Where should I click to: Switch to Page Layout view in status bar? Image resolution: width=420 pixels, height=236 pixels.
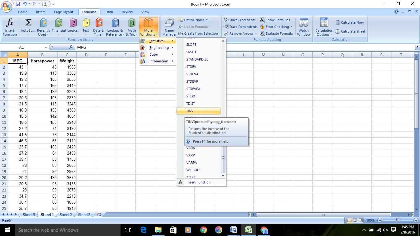(x=355, y=220)
